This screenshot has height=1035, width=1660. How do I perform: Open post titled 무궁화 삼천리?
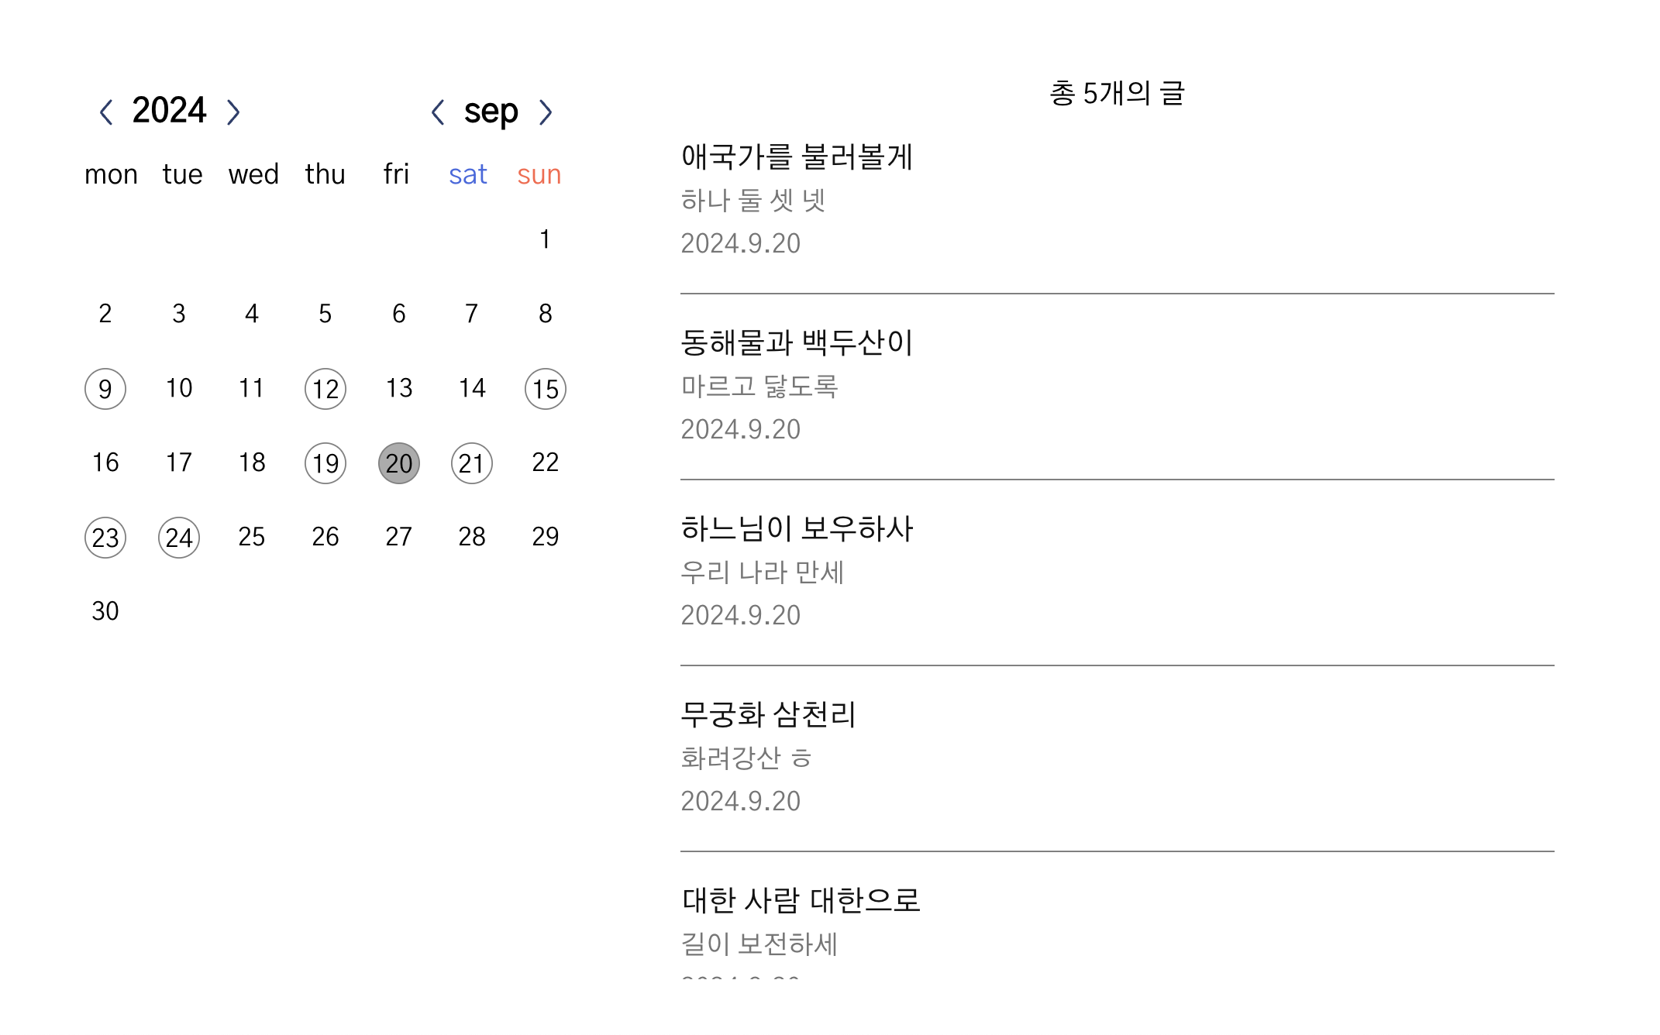(x=768, y=715)
